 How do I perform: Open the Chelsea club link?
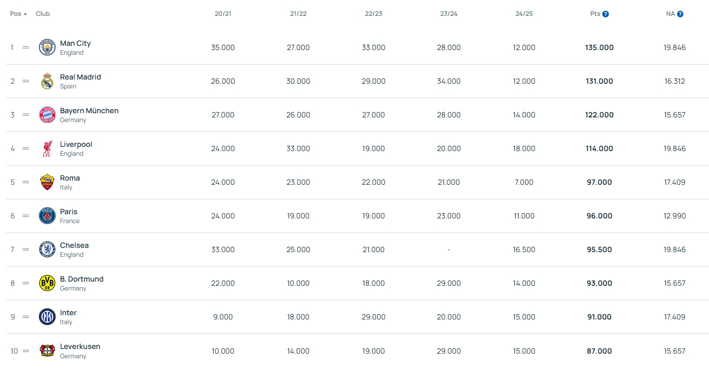tap(74, 246)
